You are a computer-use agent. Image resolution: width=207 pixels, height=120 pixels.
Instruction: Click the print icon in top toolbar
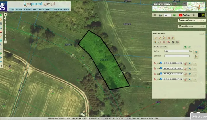[x=160, y=15]
